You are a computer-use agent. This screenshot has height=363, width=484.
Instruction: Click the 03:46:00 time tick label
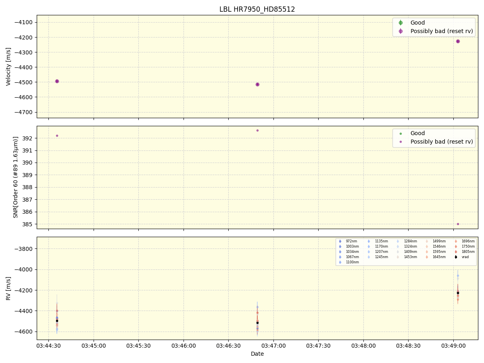184,346
